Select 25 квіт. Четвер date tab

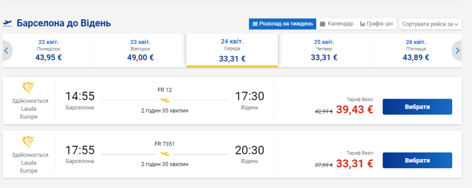pyautogui.click(x=324, y=51)
